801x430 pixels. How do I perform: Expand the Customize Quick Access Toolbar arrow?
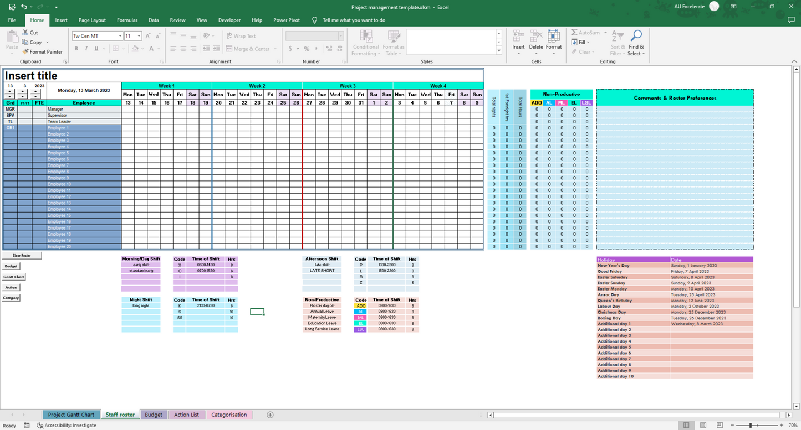[56, 7]
